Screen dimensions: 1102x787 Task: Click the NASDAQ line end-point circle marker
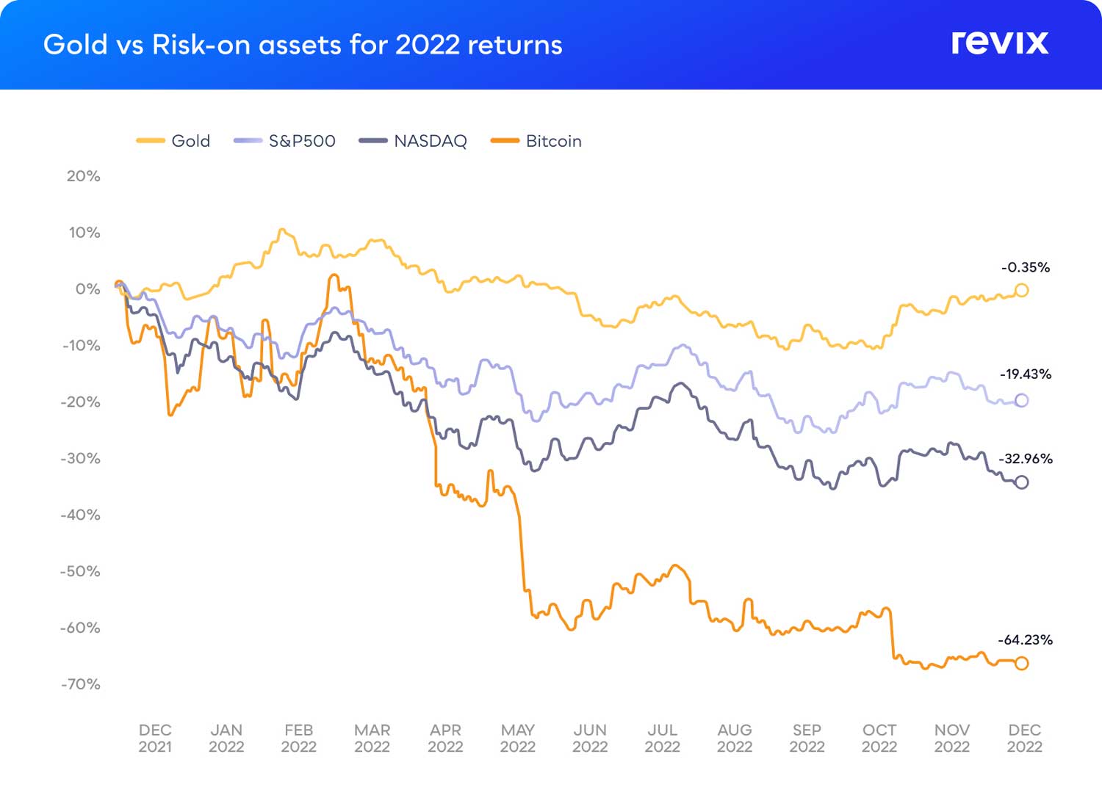[x=1021, y=482]
